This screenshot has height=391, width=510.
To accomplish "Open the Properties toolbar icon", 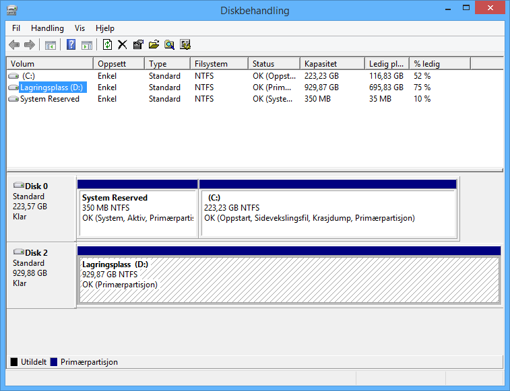I will click(138, 44).
